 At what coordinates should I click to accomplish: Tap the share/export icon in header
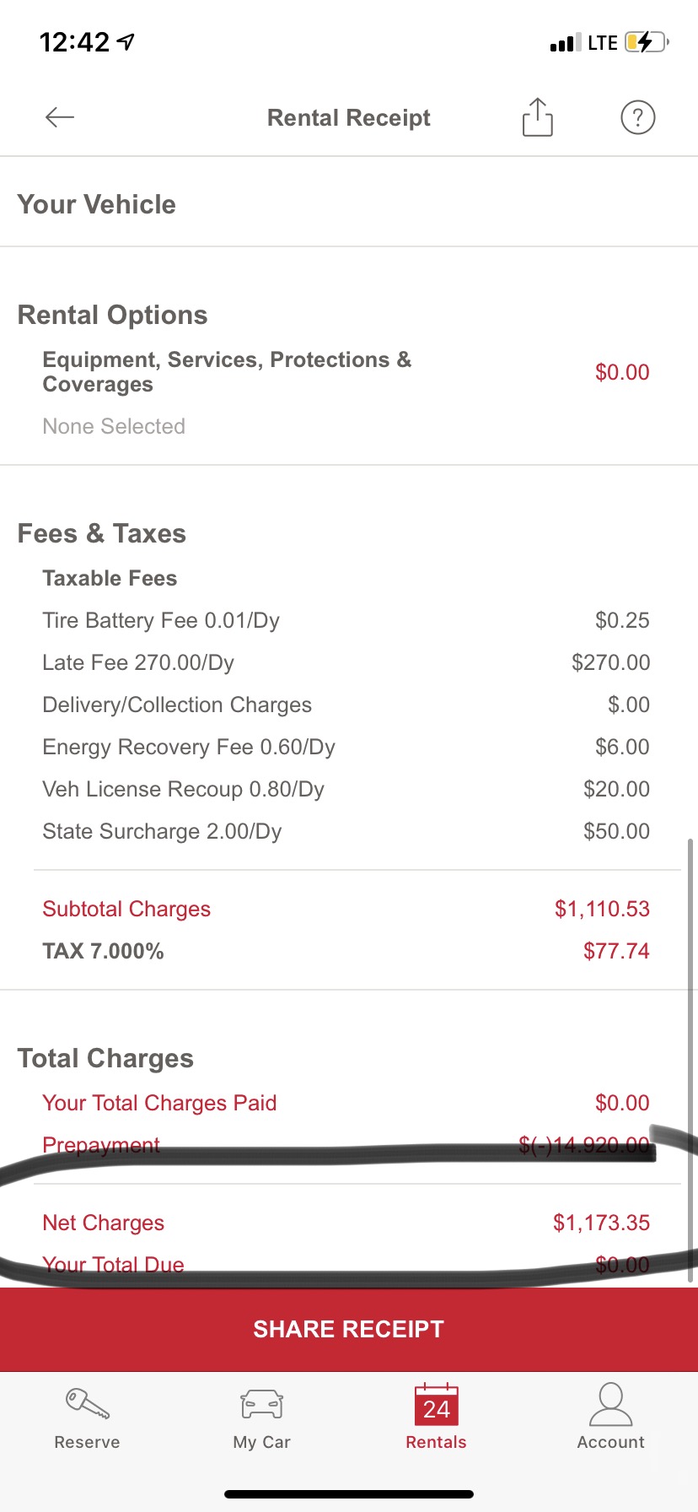click(537, 117)
